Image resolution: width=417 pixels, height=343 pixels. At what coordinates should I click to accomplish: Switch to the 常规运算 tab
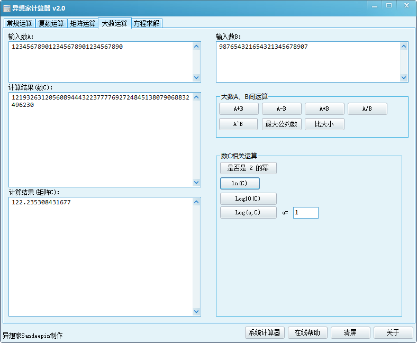tap(20, 23)
